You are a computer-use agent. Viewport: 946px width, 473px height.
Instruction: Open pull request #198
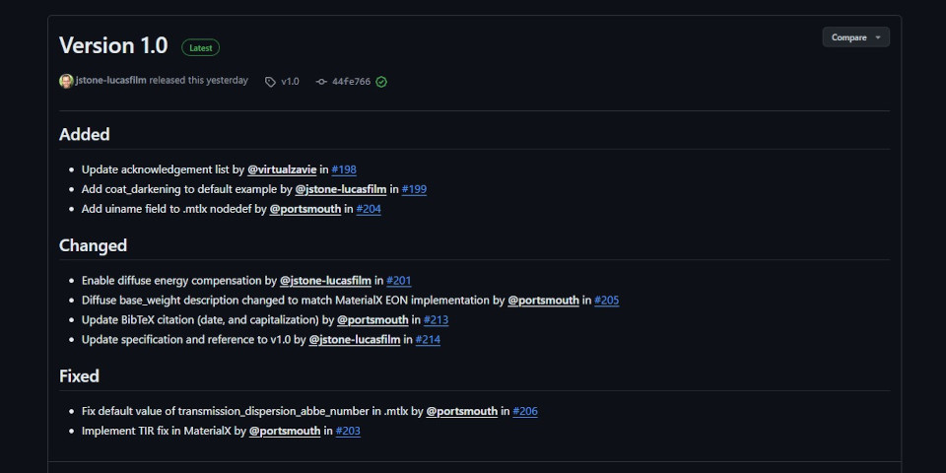pyautogui.click(x=344, y=169)
